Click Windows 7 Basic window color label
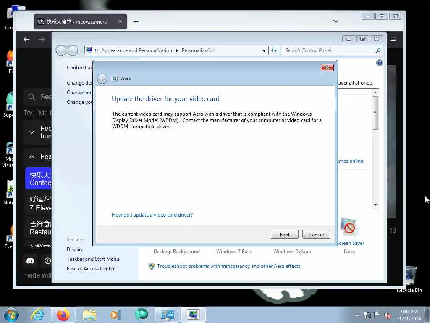Viewport: 430px width, 323px height. tap(234, 252)
